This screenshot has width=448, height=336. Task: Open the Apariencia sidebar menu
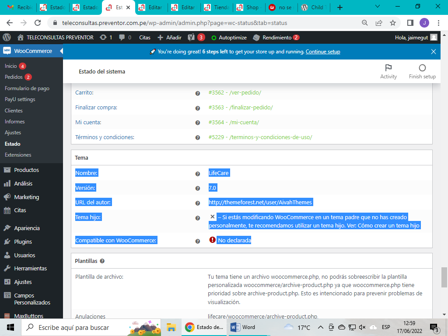click(x=27, y=228)
